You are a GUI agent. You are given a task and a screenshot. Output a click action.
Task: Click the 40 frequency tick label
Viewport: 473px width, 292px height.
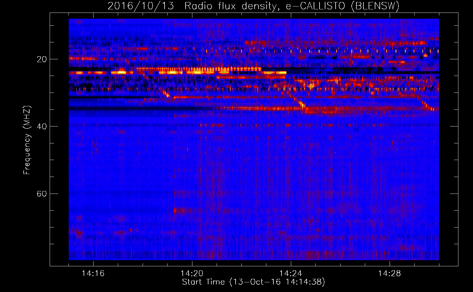pos(42,126)
